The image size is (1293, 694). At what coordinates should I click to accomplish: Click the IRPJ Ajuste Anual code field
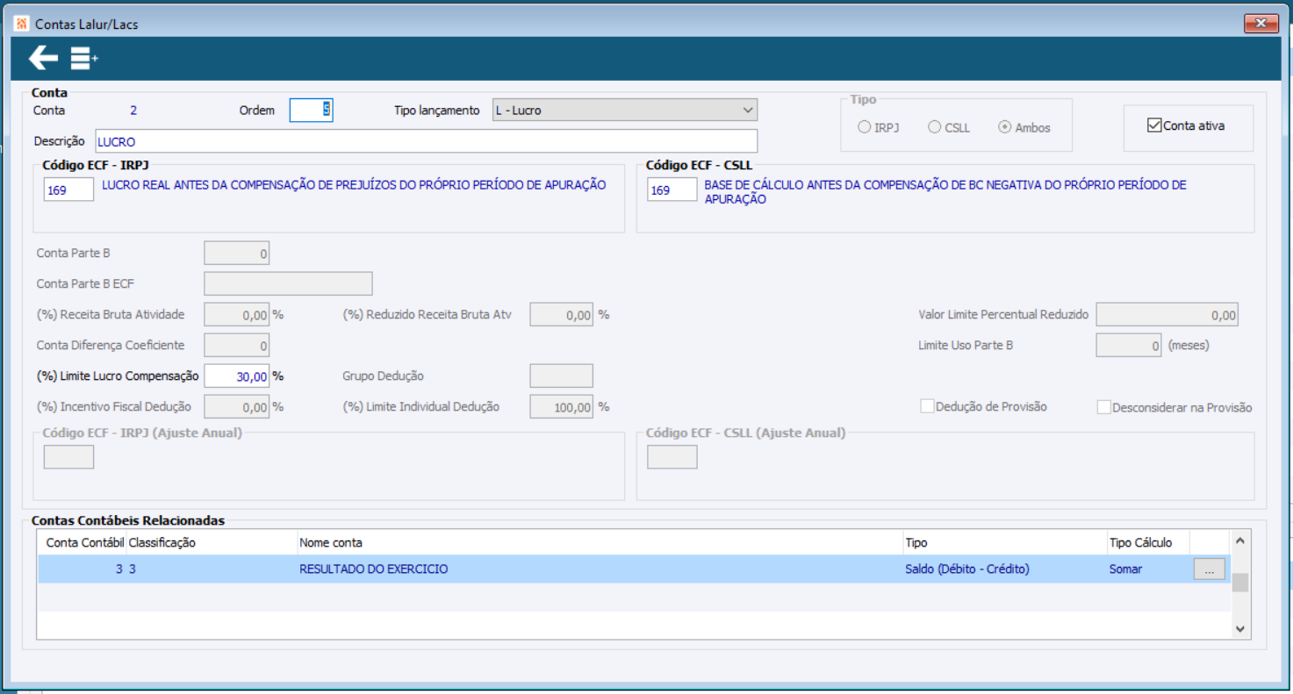pyautogui.click(x=68, y=457)
